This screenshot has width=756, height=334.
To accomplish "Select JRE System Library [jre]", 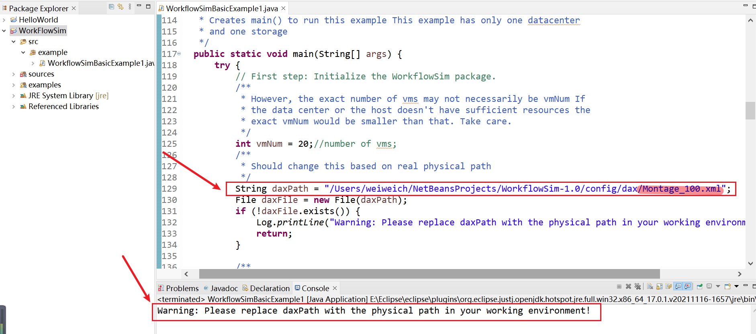I will point(68,95).
